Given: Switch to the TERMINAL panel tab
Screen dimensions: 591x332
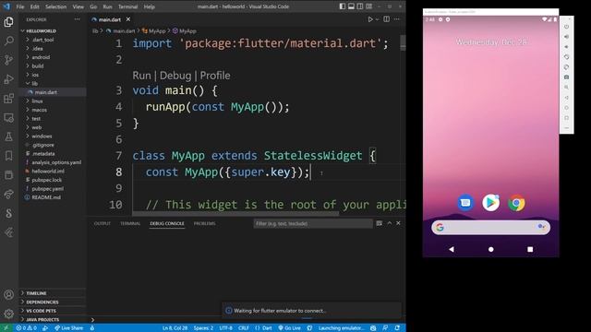Looking at the screenshot, I should tap(130, 223).
